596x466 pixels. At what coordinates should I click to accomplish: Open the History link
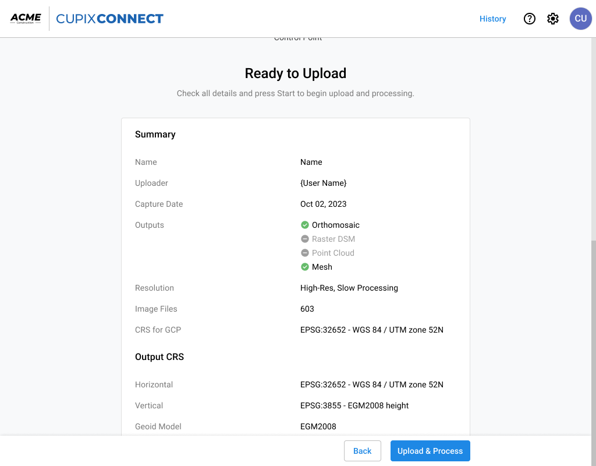pos(492,19)
